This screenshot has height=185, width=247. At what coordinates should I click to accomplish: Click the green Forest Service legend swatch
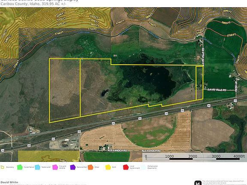20,167
